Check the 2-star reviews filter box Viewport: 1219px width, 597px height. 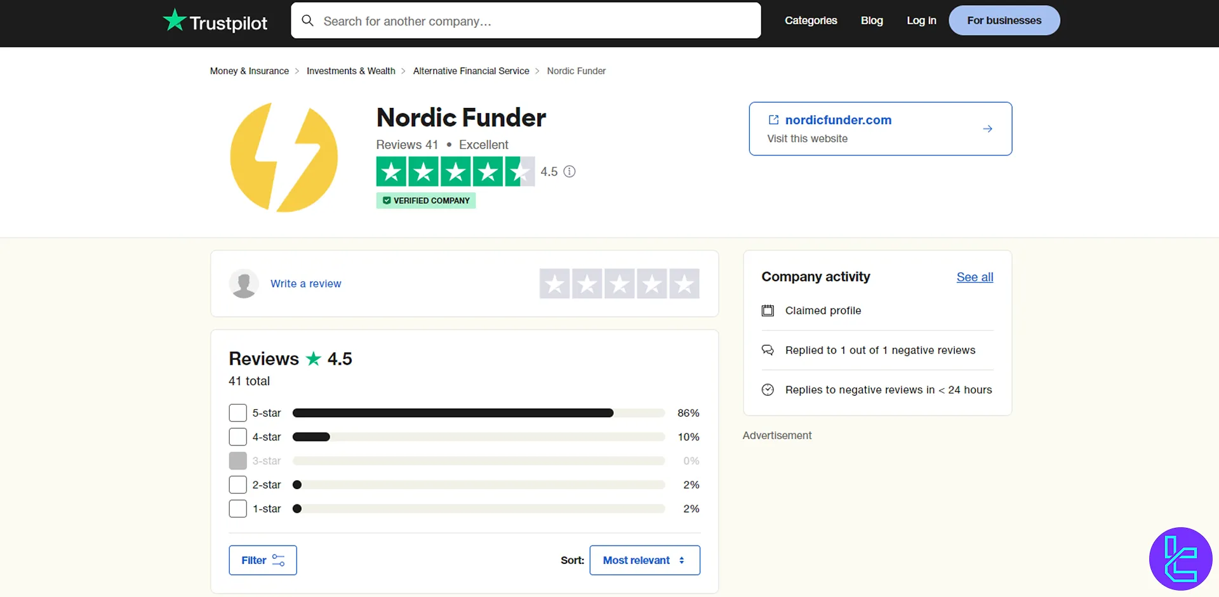[x=237, y=484]
